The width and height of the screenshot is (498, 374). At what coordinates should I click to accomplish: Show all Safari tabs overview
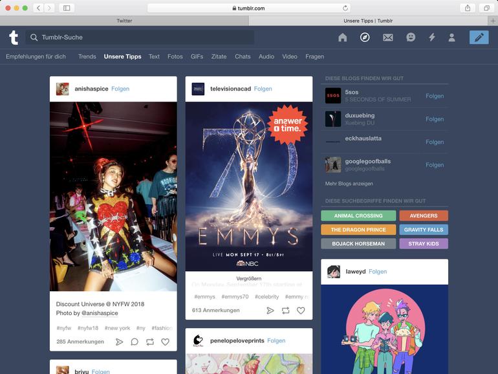486,8
